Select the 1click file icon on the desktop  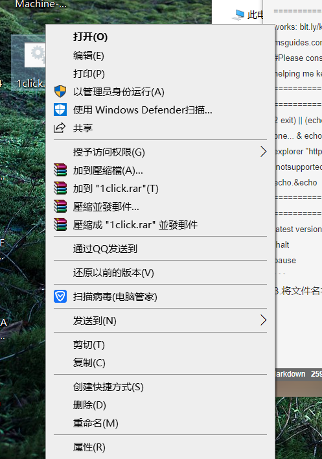(35, 55)
